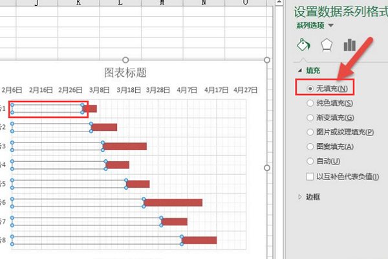
Task: Click the 4月17日 axis label
Action: coord(216,90)
